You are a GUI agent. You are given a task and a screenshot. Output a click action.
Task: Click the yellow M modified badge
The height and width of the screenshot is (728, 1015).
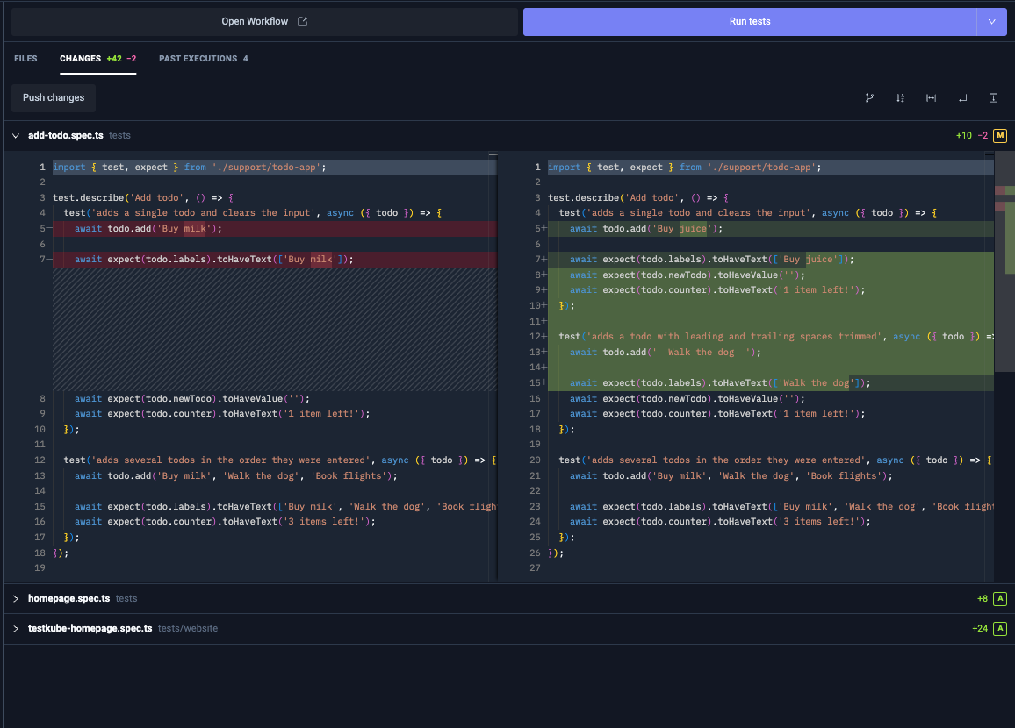click(x=1000, y=136)
